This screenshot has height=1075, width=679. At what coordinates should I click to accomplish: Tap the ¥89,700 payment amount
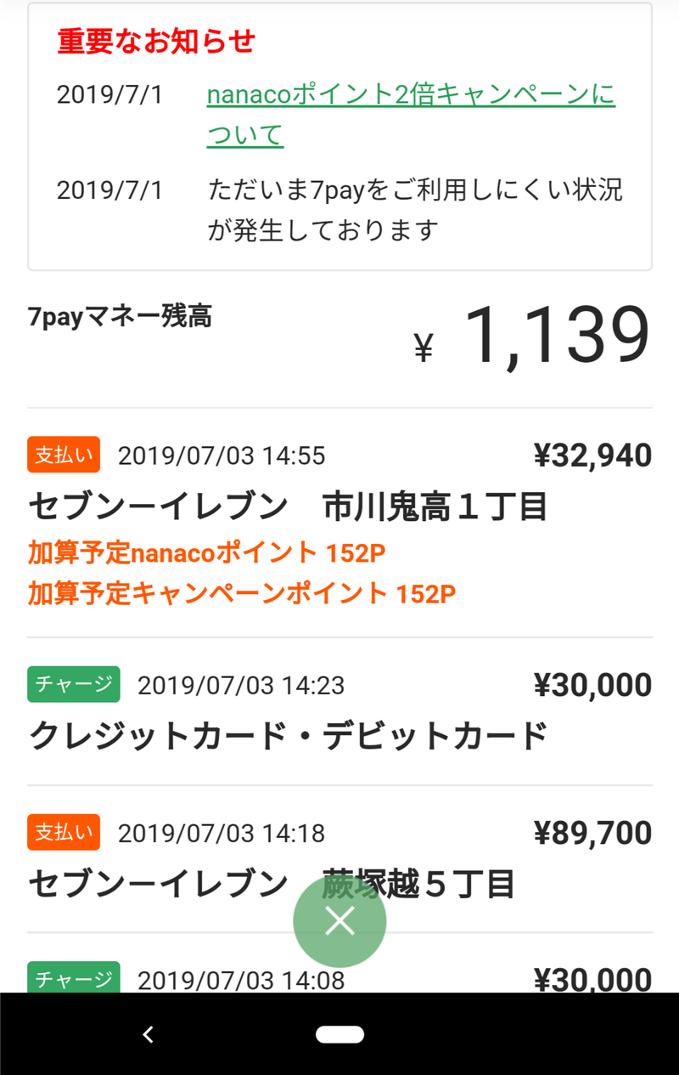tap(592, 833)
